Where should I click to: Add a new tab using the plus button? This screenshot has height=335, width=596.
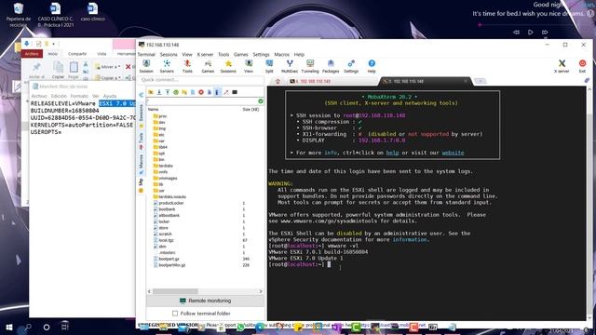pyautogui.click(x=481, y=81)
